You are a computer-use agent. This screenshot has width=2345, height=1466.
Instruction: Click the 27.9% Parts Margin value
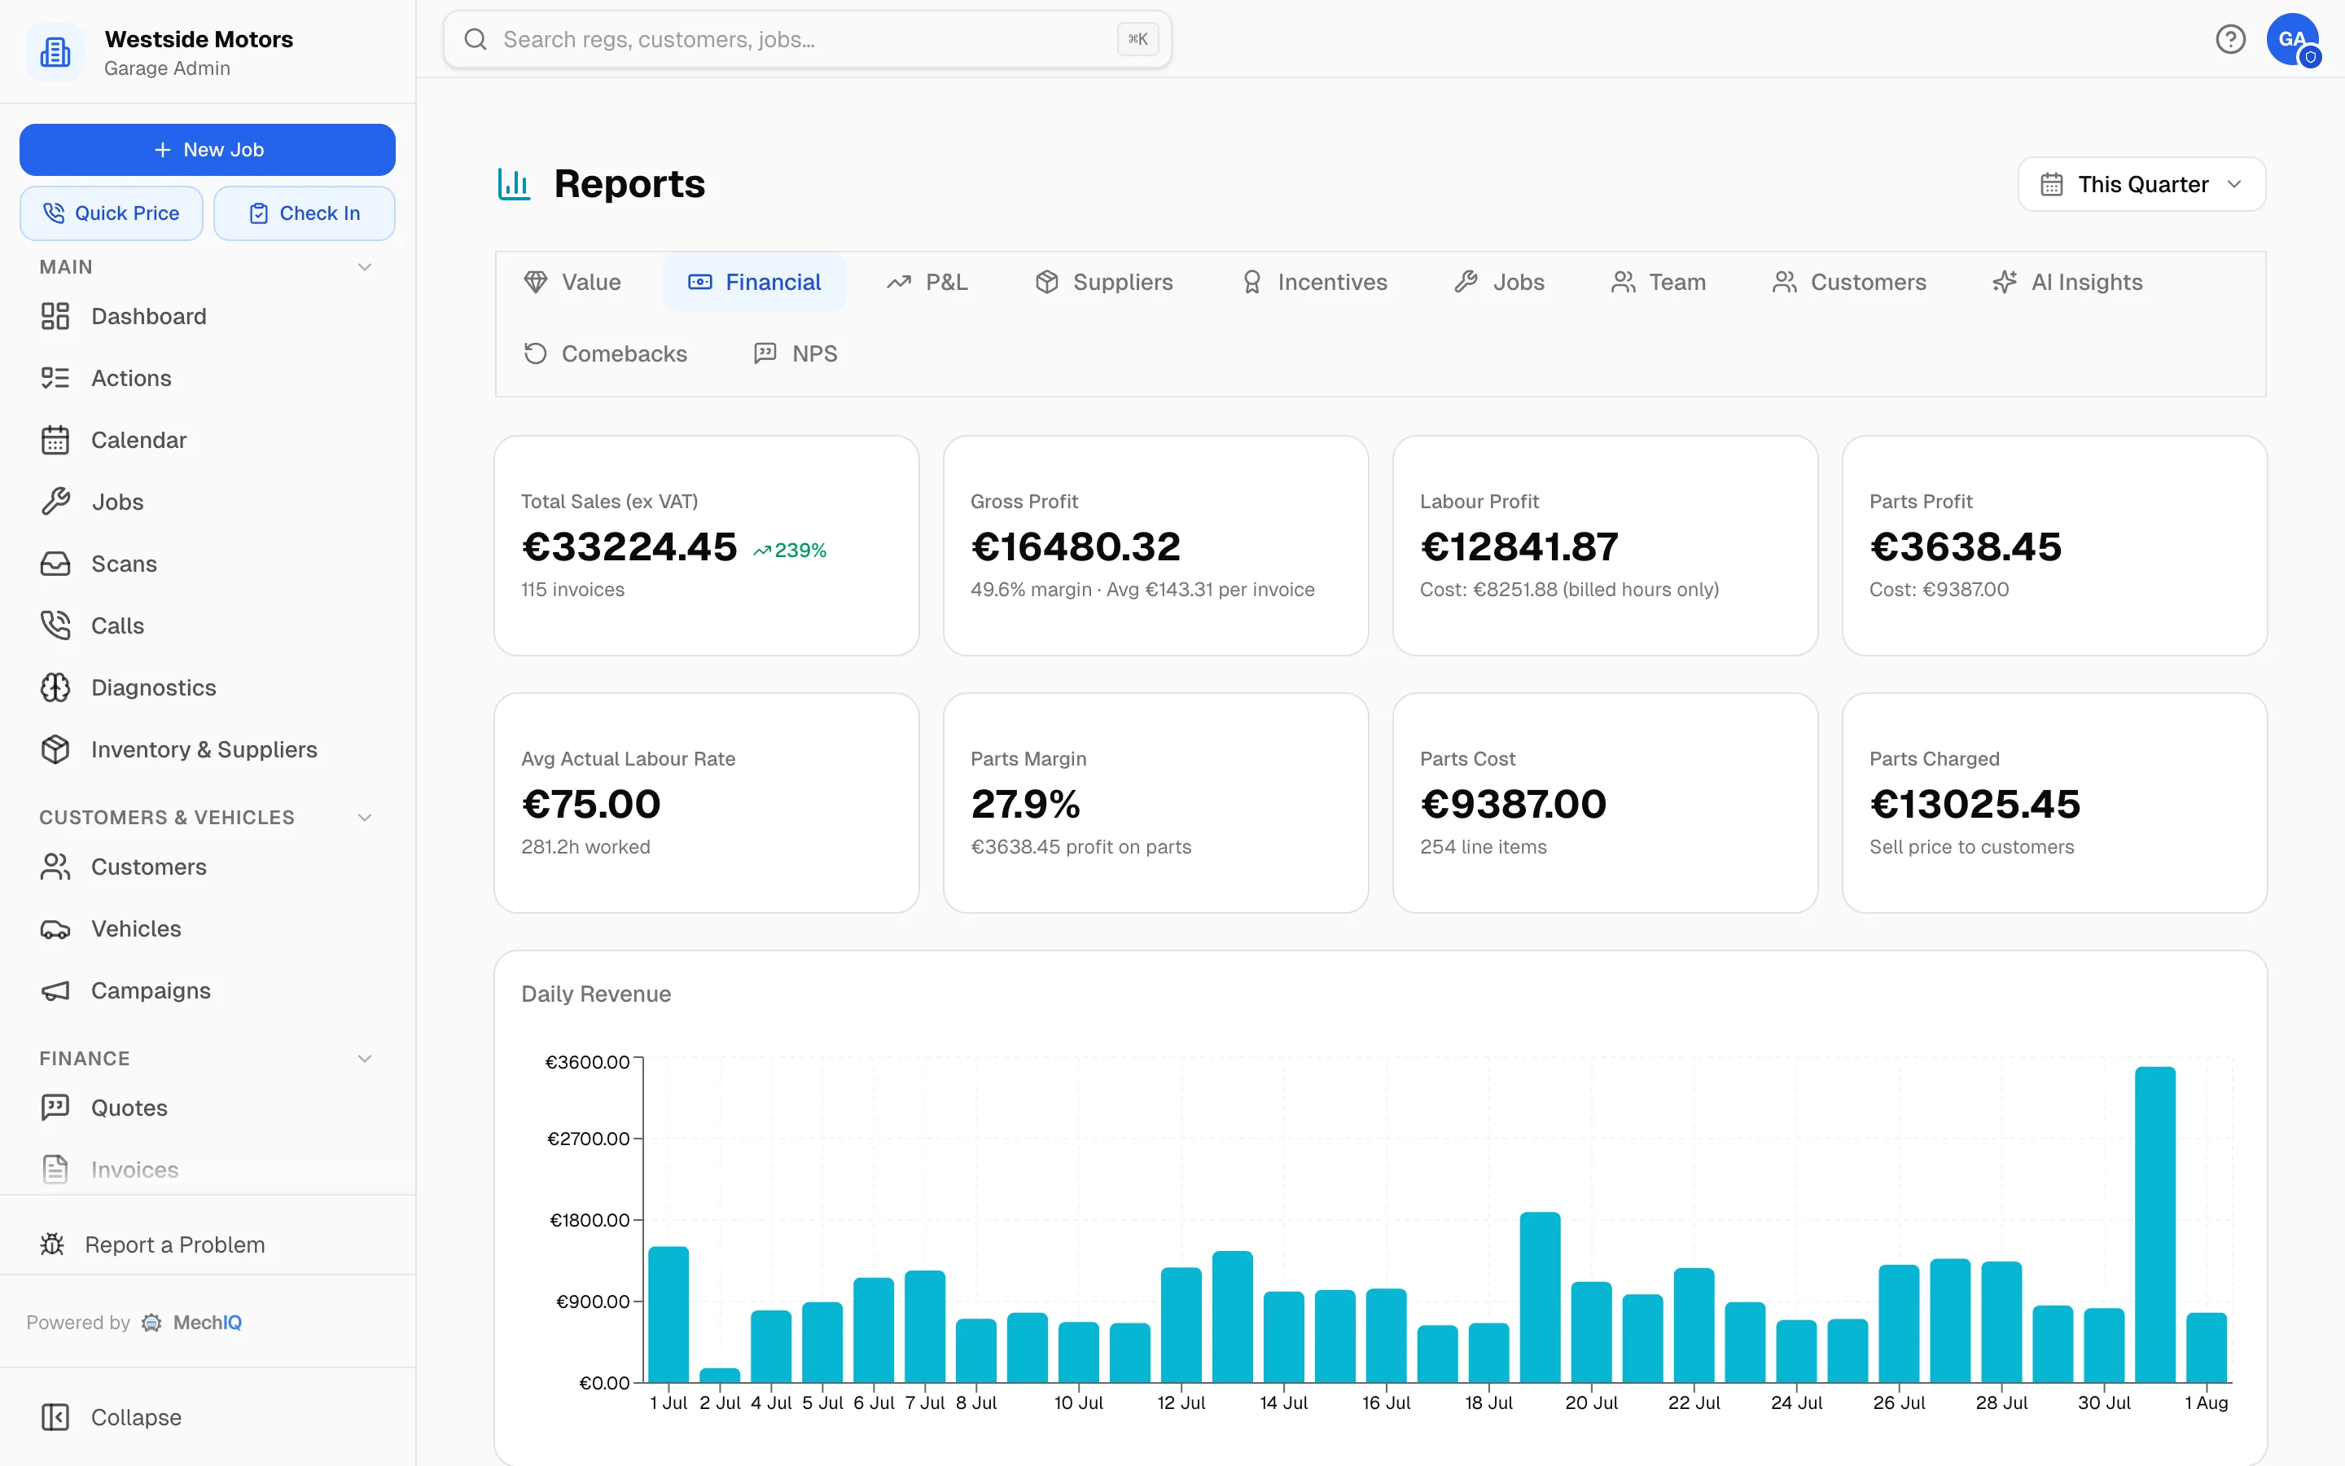point(1025,804)
